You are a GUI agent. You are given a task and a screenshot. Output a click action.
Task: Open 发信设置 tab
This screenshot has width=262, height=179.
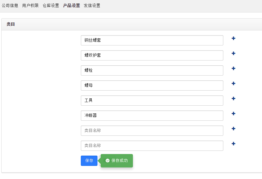(92, 5)
